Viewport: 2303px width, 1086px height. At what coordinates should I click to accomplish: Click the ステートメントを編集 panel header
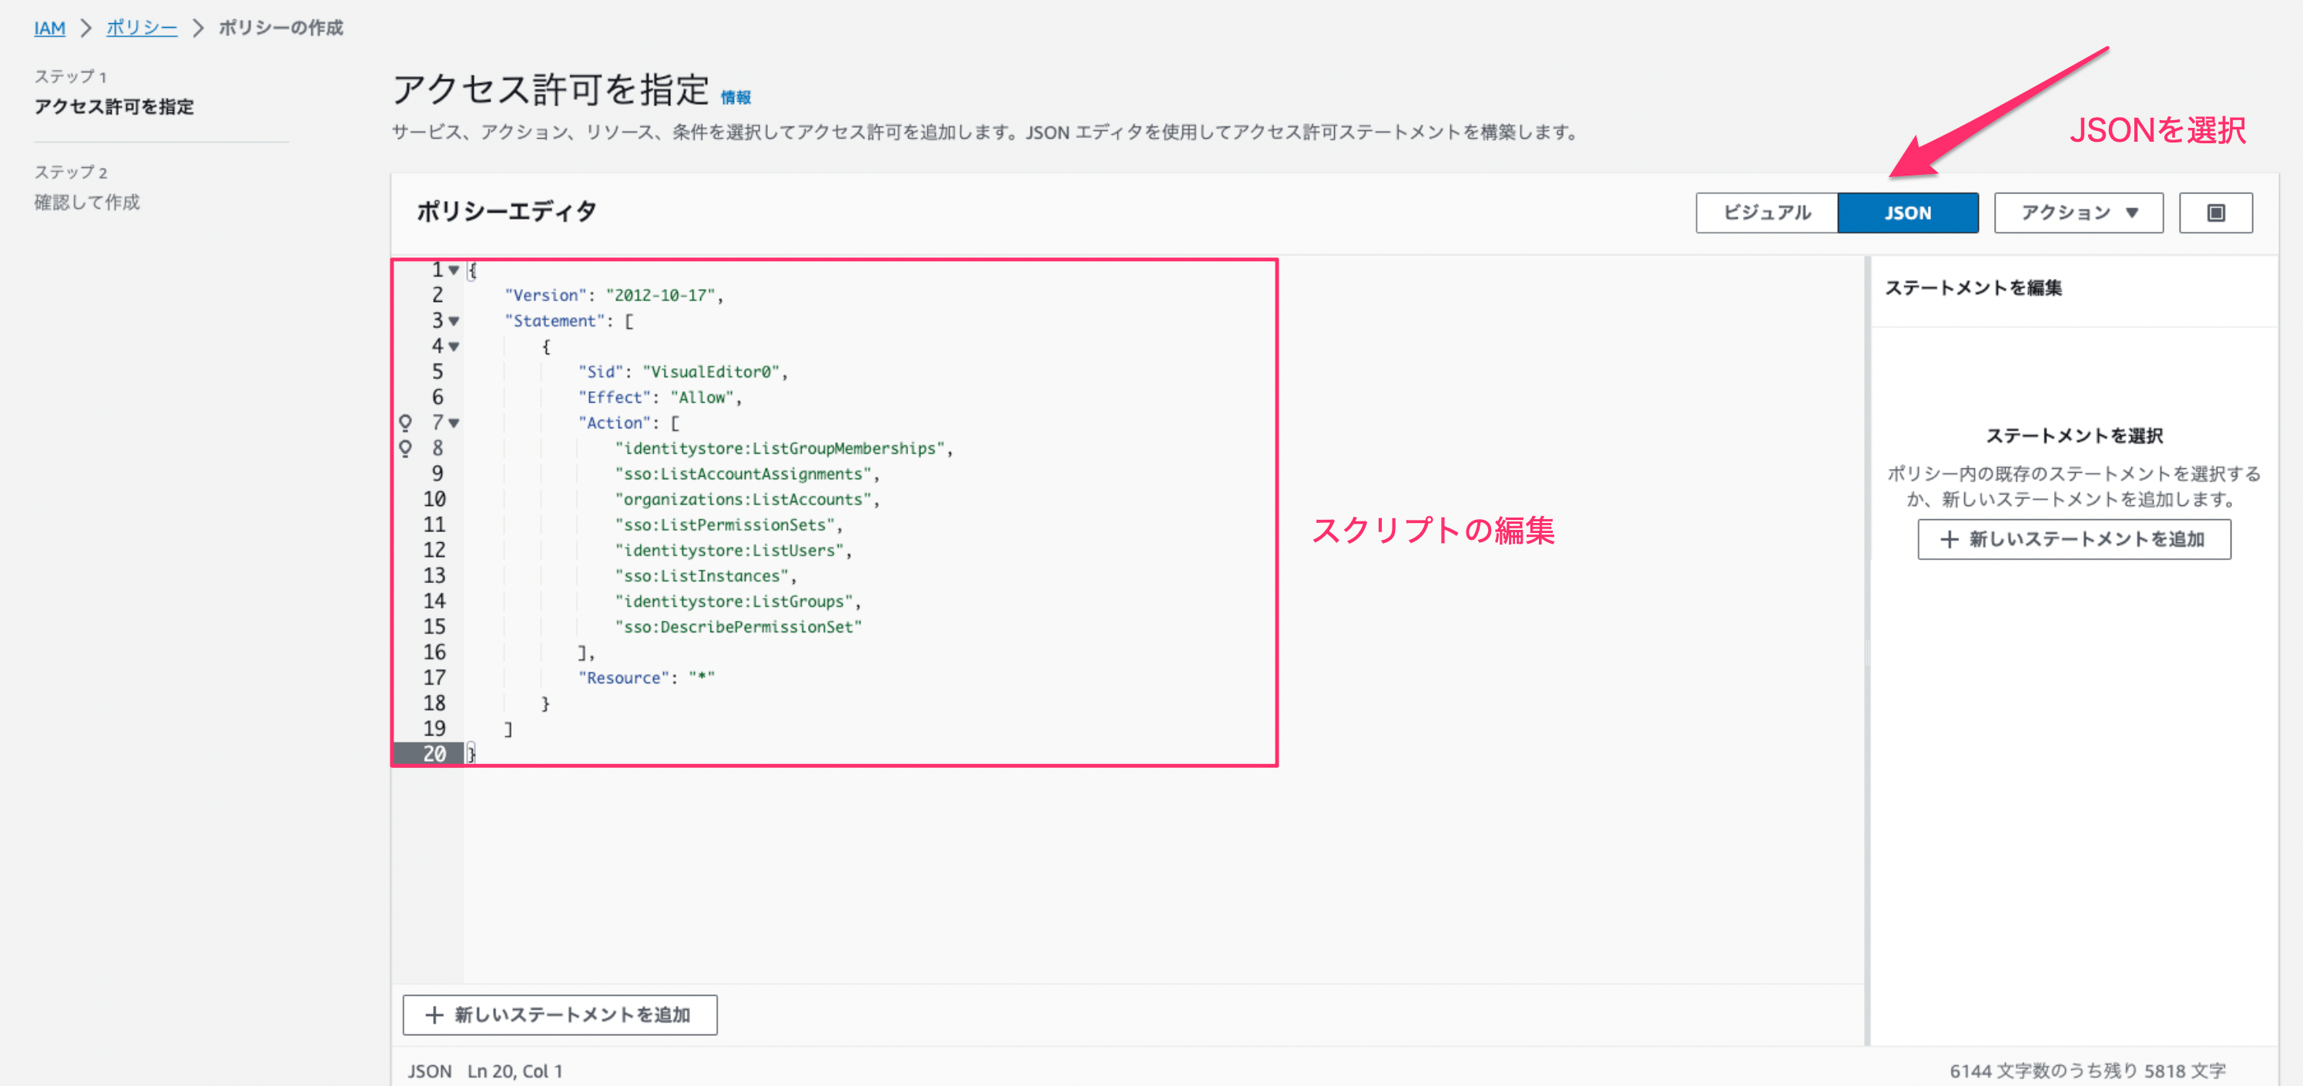point(1973,288)
